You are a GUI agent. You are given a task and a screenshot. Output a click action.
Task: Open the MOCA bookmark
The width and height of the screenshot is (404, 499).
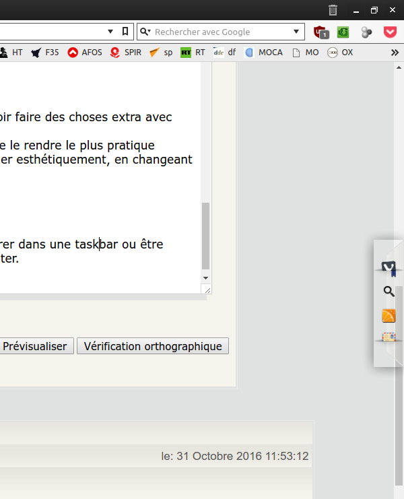click(263, 53)
